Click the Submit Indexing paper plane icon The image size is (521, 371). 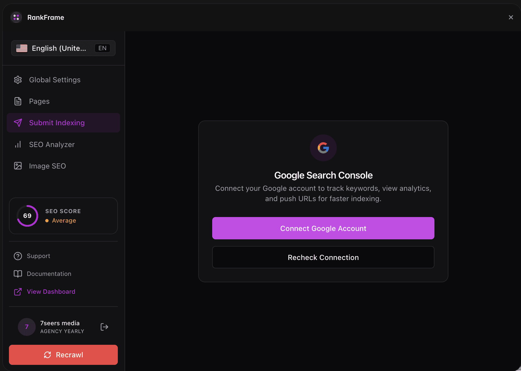click(18, 123)
